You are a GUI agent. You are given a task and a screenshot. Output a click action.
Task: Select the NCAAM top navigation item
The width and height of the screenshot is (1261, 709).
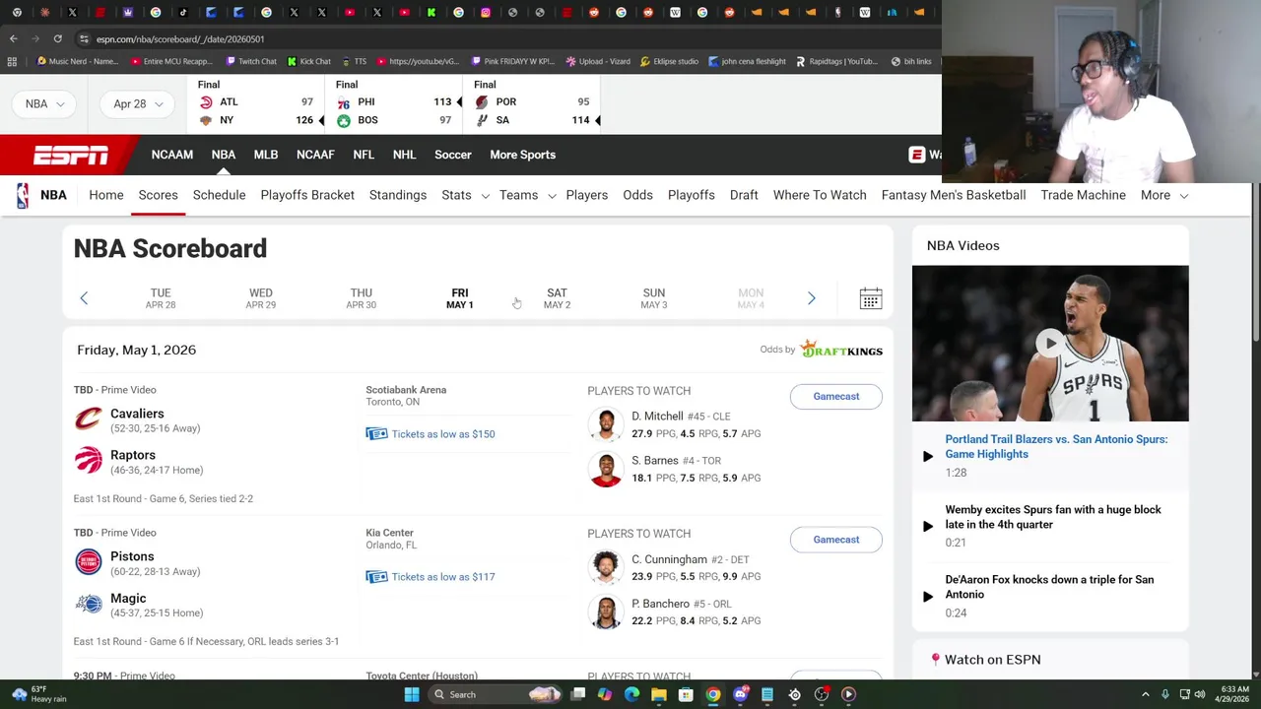(172, 155)
